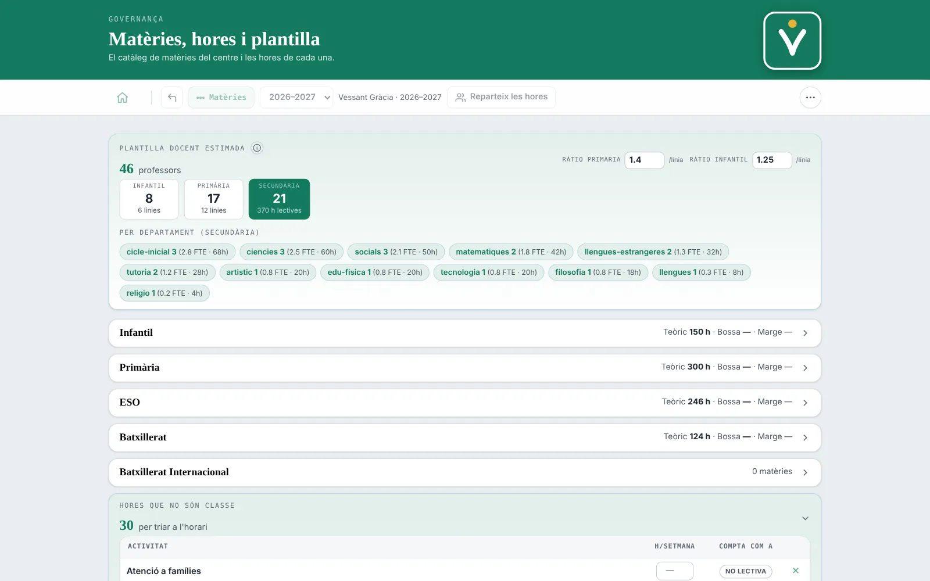Expand the Batxillerat Internacional section

465,472
